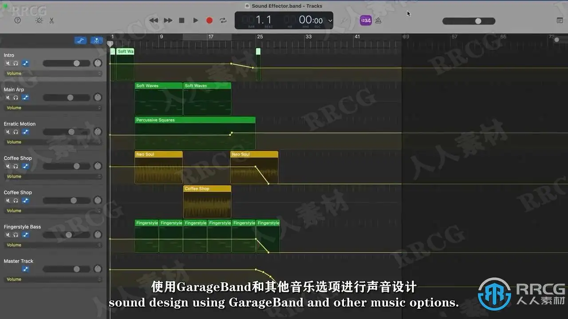Start playback with the Play button
The image size is (568, 319).
(x=196, y=20)
